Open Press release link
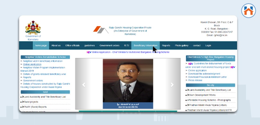 [195, 80]
